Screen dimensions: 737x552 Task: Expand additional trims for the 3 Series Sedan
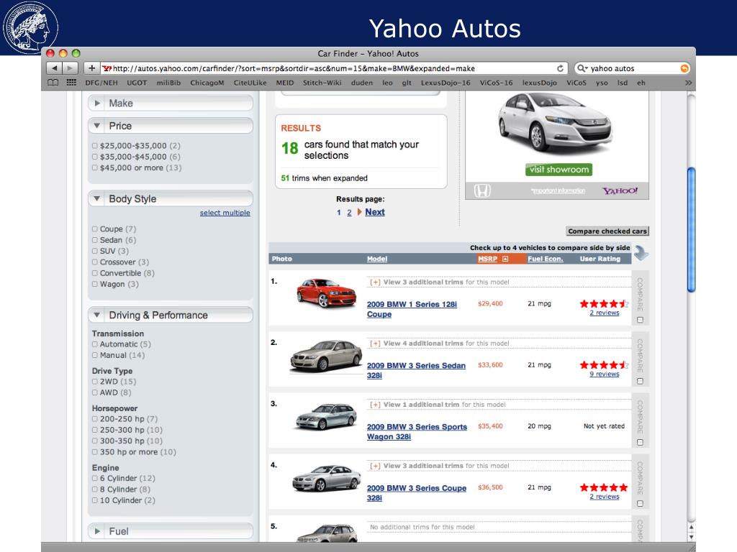point(375,344)
